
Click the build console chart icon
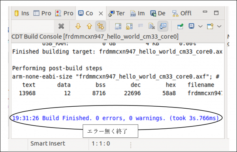click(118, 26)
